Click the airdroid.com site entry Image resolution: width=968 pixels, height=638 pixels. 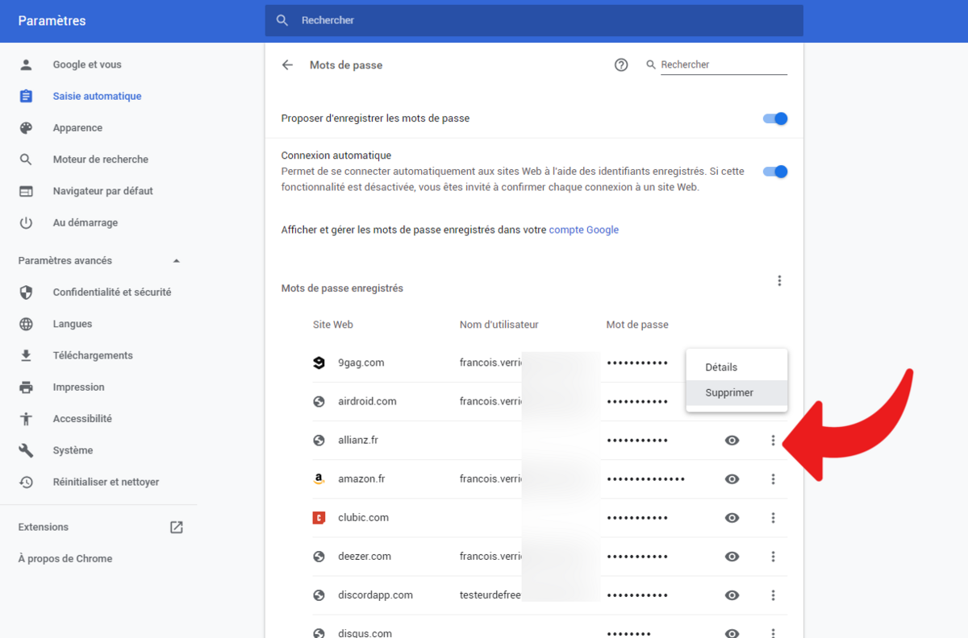coord(367,401)
